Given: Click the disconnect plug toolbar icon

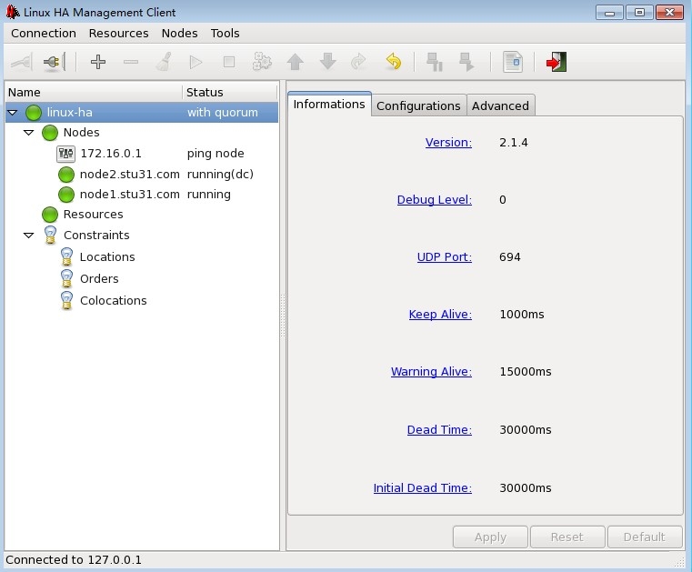Looking at the screenshot, I should (x=55, y=62).
